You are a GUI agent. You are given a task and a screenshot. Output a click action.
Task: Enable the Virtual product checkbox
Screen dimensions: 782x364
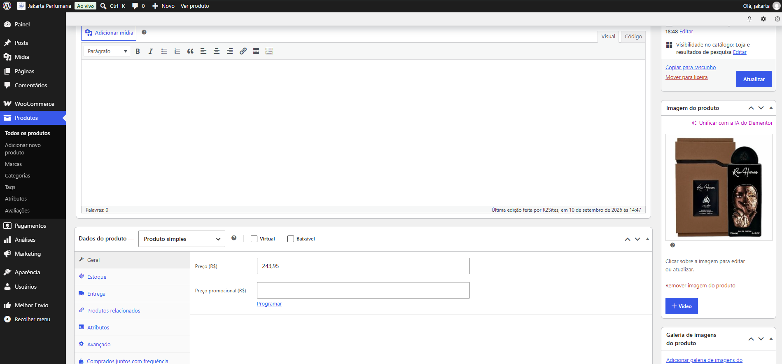[x=254, y=239]
